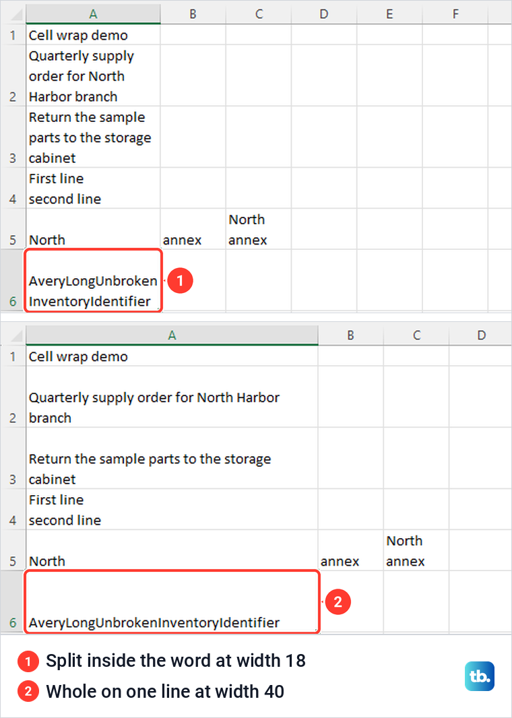Image resolution: width=512 pixels, height=718 pixels.
Task: Select wide column A header in lower spreadsheet
Action: point(172,335)
